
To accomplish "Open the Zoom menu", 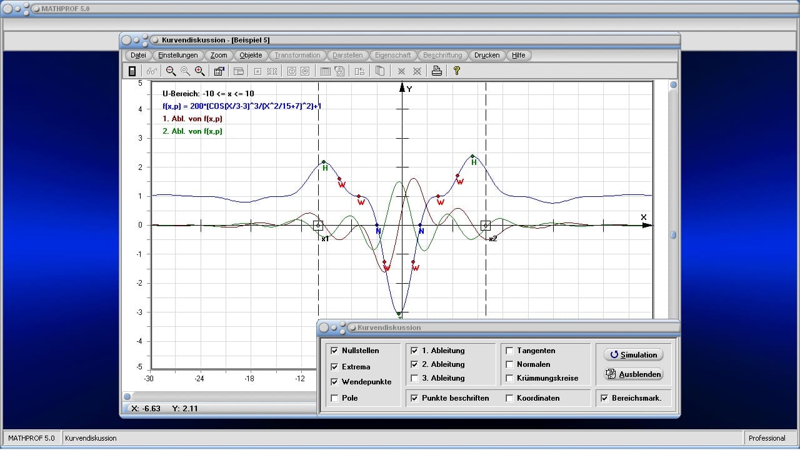I will (219, 55).
